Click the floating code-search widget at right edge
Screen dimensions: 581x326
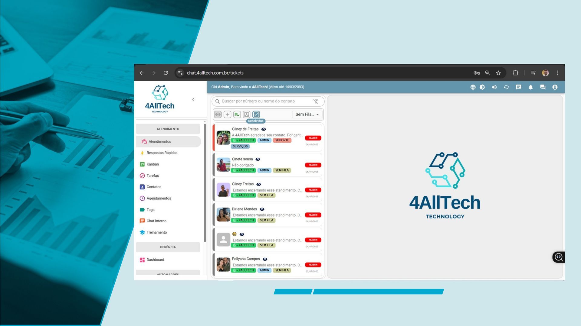point(559,257)
